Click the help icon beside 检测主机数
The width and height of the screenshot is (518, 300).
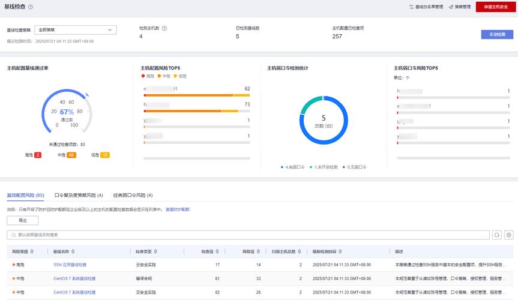coord(164,28)
